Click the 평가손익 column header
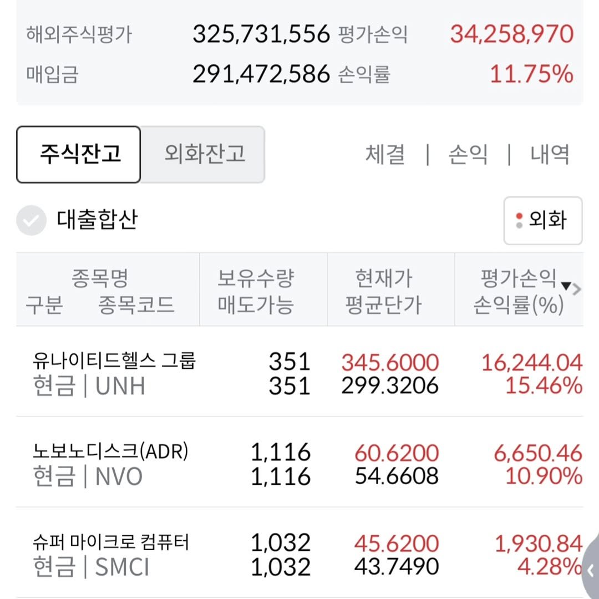Screen dimensions: 599x599 tap(518, 278)
